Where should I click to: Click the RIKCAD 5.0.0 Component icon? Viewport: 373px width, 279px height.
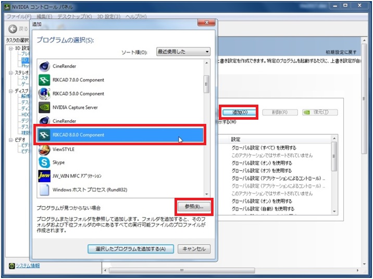[x=44, y=94]
